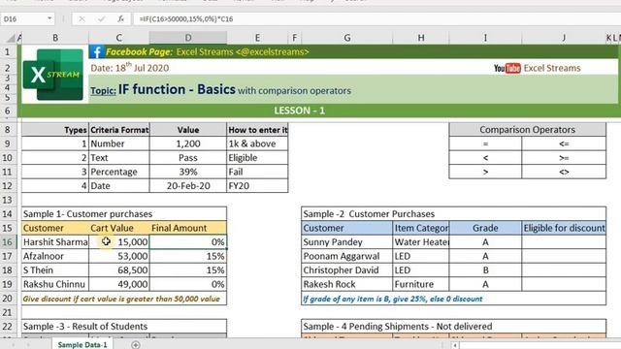Click 'Sample - 4 Pending Shipments' title cell
This screenshot has width=621, height=349.
tap(453, 327)
